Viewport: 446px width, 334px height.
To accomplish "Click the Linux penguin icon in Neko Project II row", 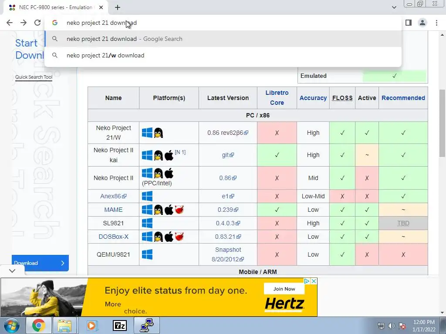I will coord(159,173).
